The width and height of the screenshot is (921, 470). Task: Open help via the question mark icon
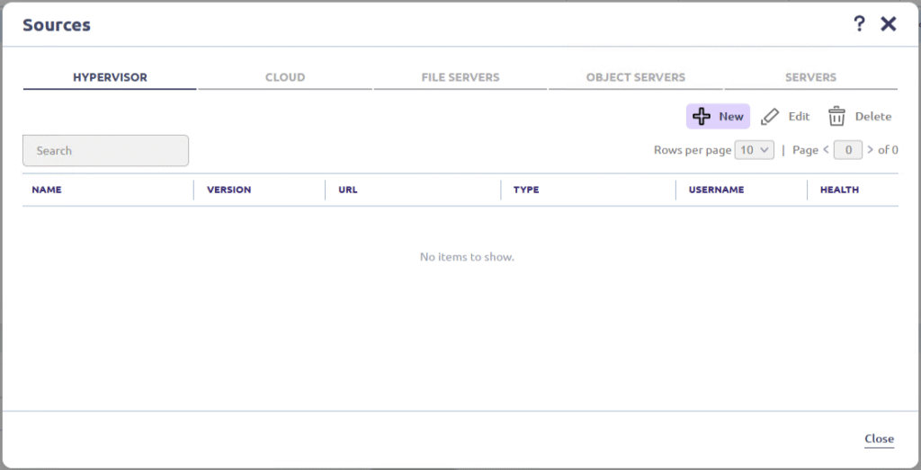coord(859,24)
